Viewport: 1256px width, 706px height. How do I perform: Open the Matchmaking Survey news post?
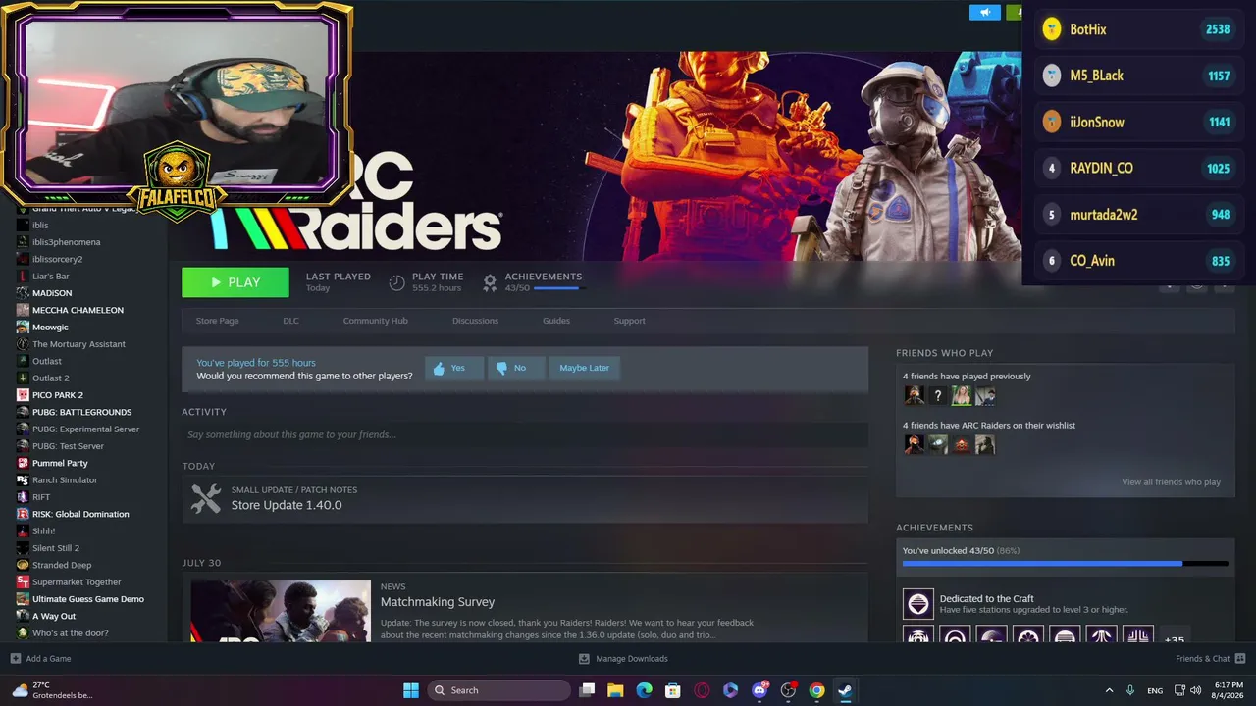pos(438,602)
